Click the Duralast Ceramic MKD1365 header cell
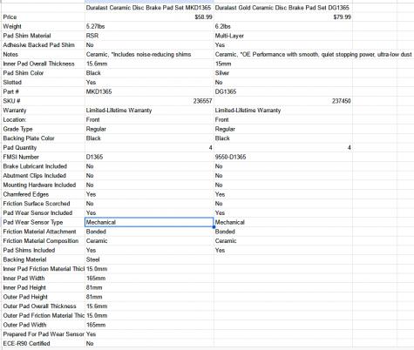 click(149, 8)
